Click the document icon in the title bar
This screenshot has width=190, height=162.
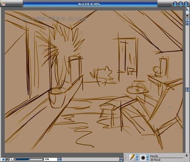[3, 4]
